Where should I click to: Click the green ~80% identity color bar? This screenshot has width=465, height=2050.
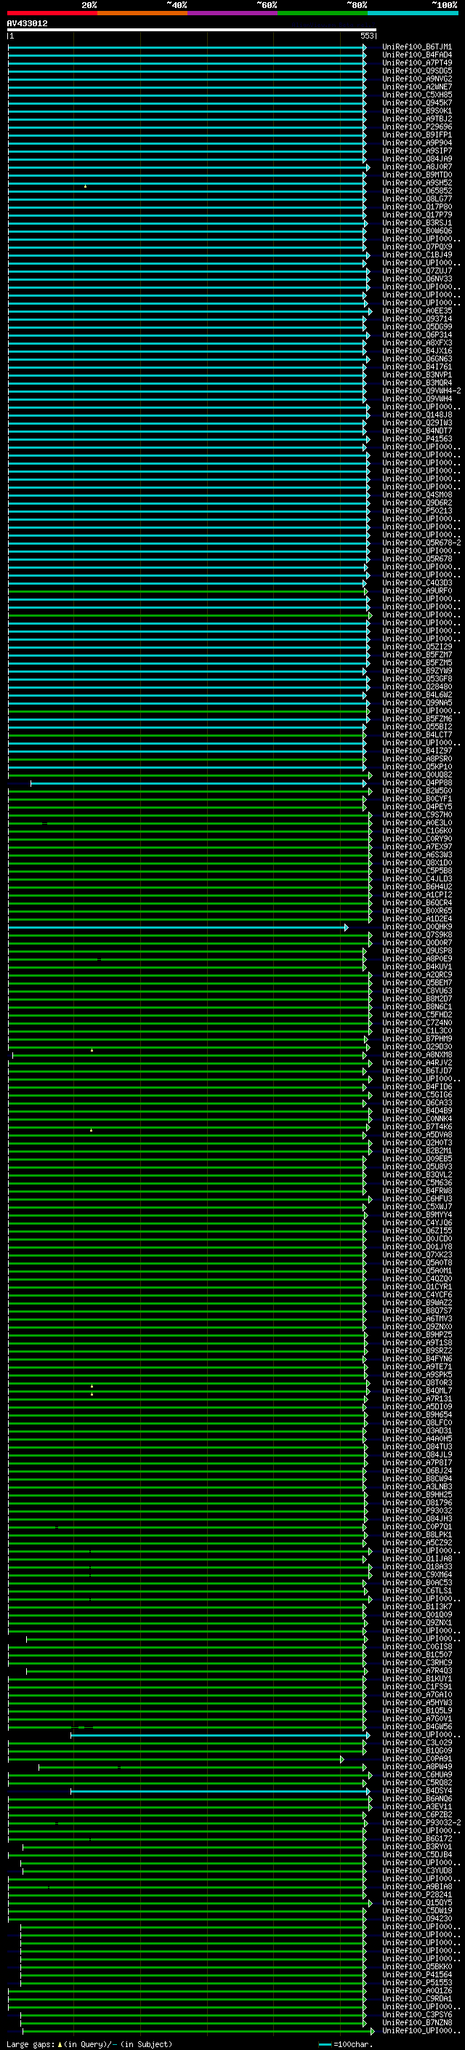[322, 14]
